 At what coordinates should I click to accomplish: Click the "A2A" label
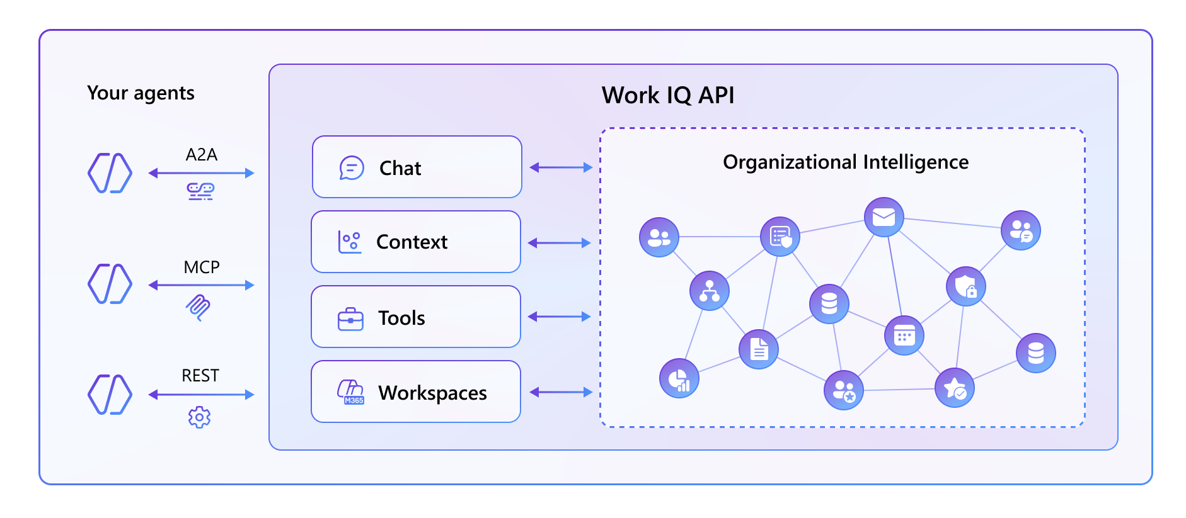tap(202, 155)
